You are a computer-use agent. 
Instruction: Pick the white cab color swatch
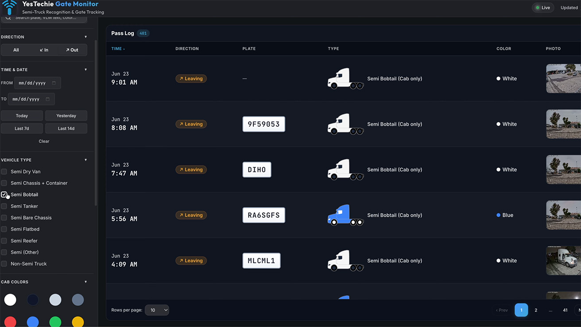(10, 300)
